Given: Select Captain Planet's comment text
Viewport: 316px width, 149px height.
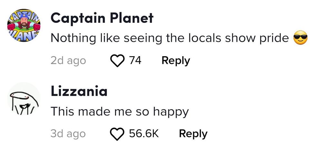Looking at the screenshot, I should click(x=170, y=38).
